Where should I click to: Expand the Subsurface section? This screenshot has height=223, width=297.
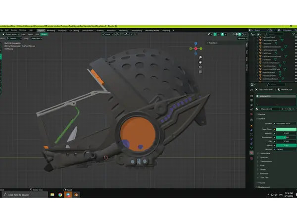coord(264,154)
